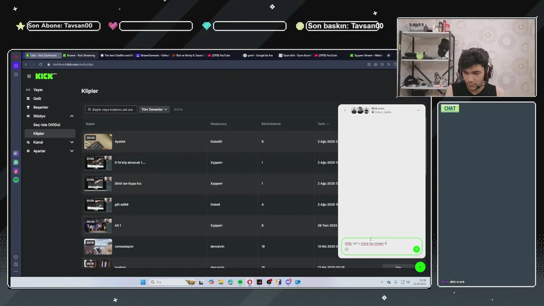Open a new browser tab with plus
The width and height of the screenshot is (544, 306).
[x=388, y=55]
